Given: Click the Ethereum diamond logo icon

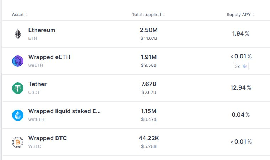Looking at the screenshot, I should (18, 34).
